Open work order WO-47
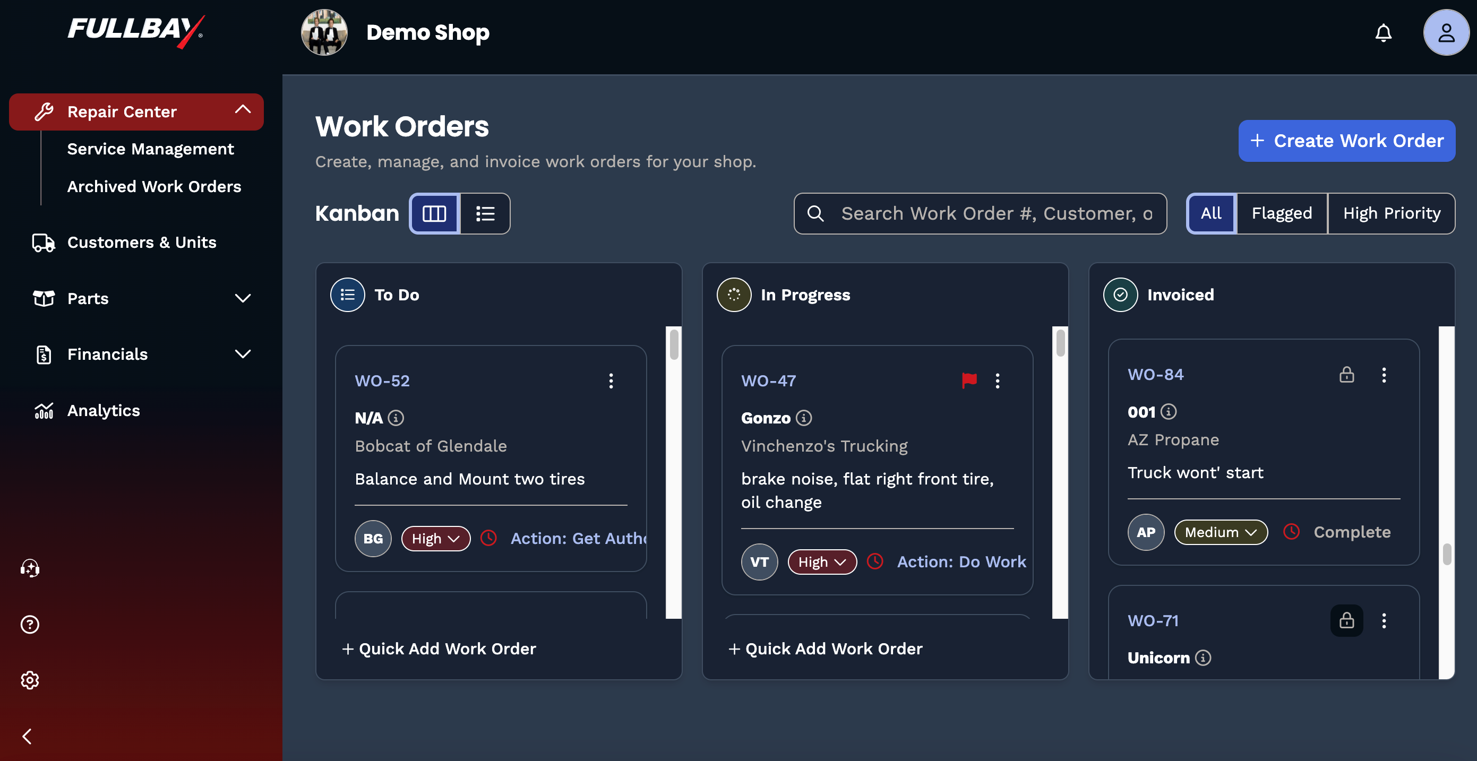Screen dimensions: 1477x761 coord(769,381)
